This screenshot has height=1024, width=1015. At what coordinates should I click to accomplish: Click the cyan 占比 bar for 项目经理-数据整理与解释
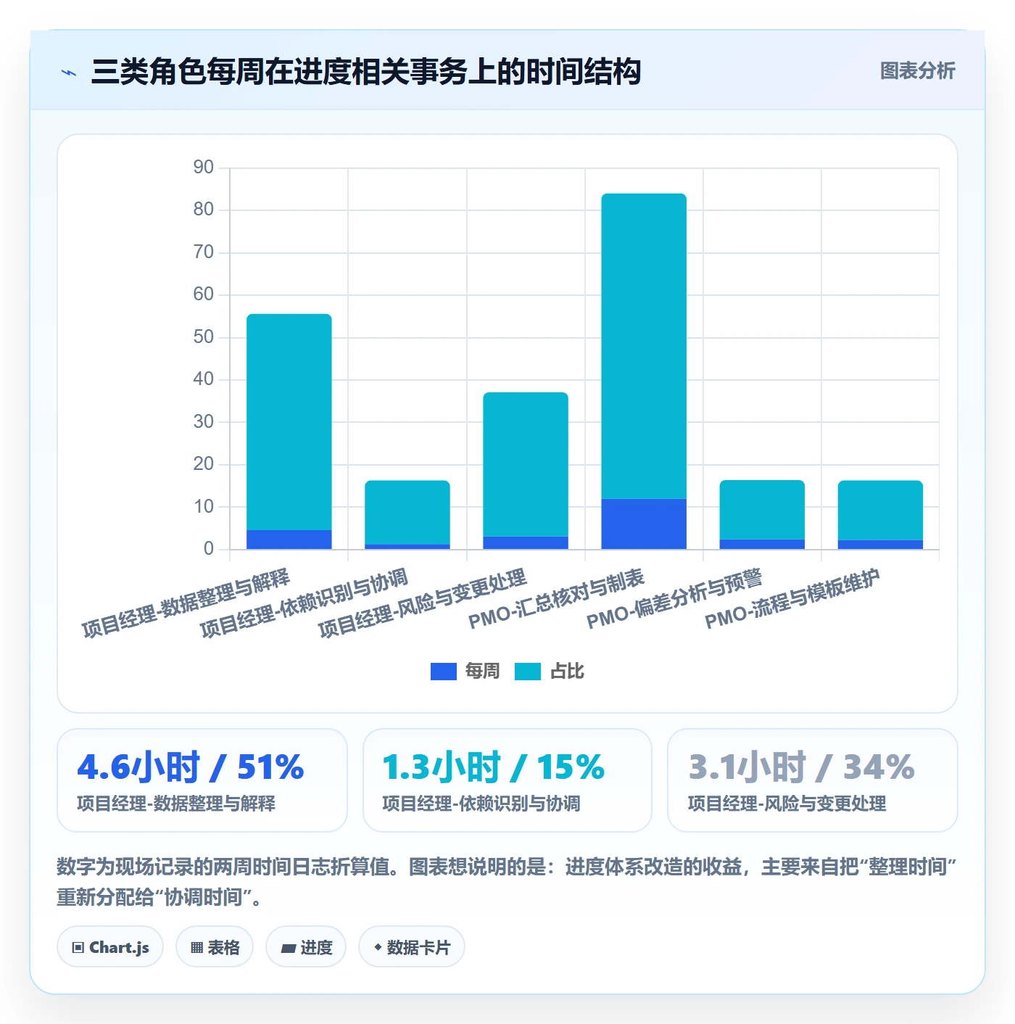click(289, 422)
